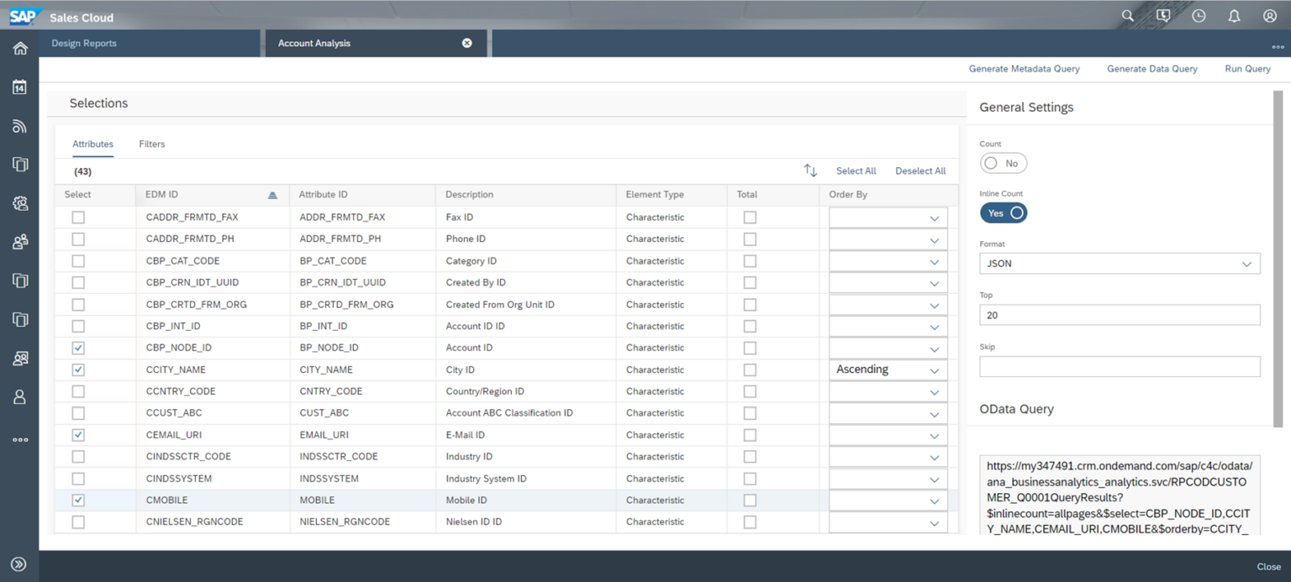Click the search magnifier icon
The image size is (1291, 582).
click(x=1128, y=16)
